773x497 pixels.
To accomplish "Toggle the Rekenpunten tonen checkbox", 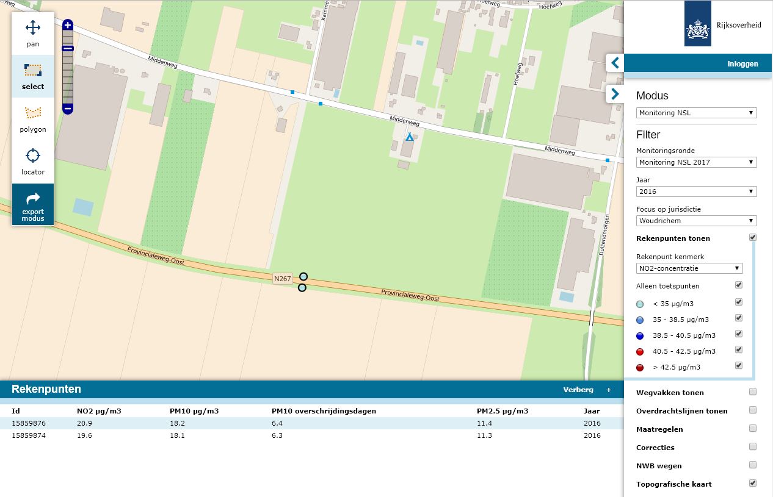I will click(753, 237).
